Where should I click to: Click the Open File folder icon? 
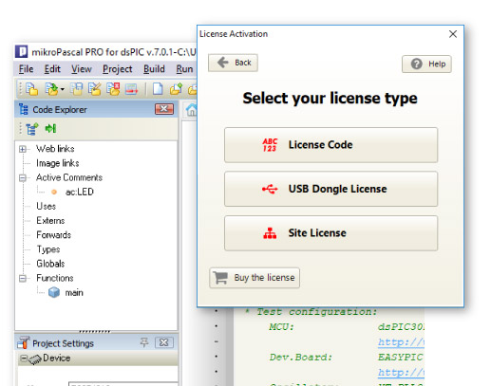coord(176,89)
